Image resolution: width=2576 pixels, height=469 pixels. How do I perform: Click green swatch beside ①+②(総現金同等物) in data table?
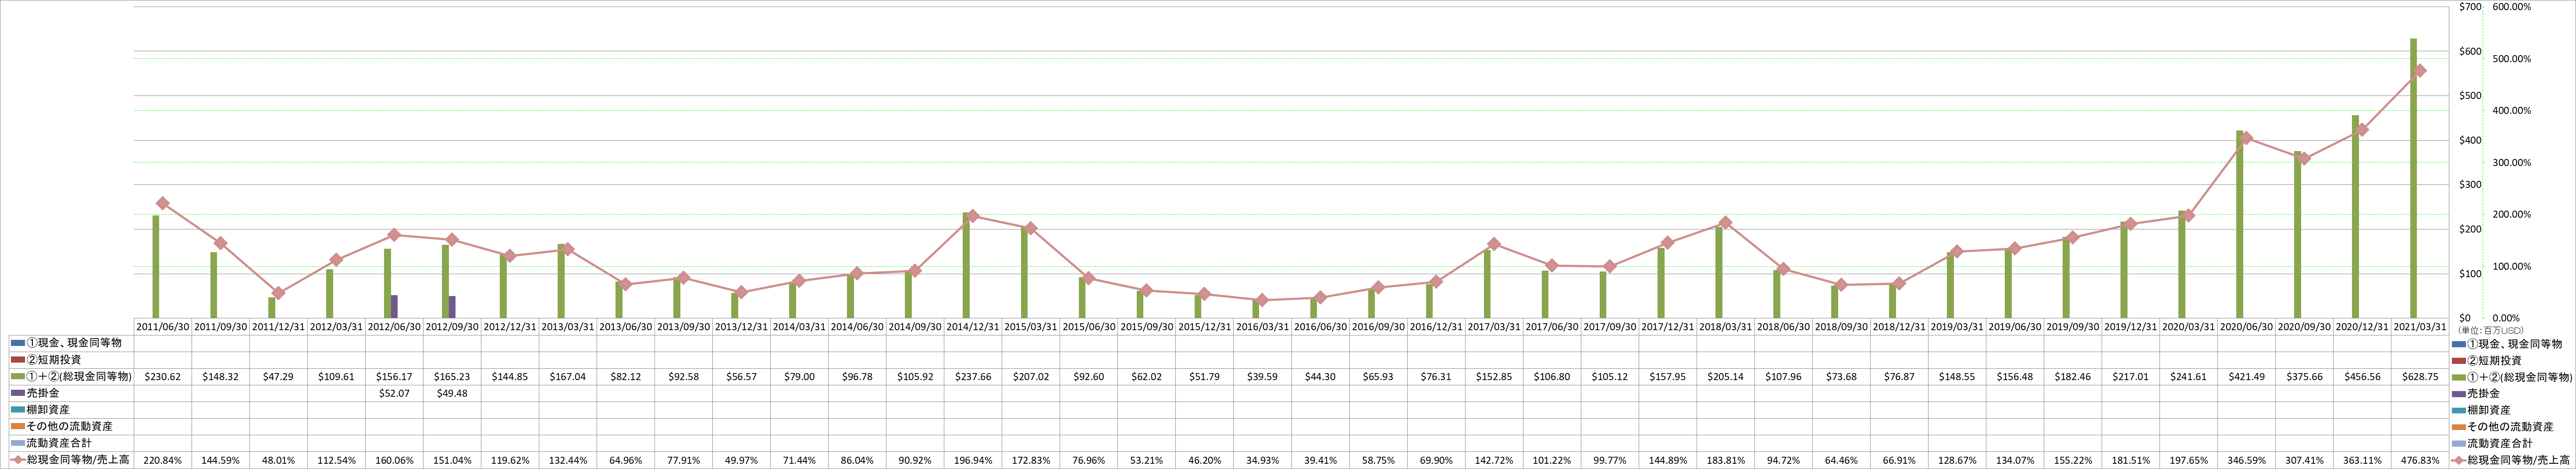pyautogui.click(x=17, y=377)
